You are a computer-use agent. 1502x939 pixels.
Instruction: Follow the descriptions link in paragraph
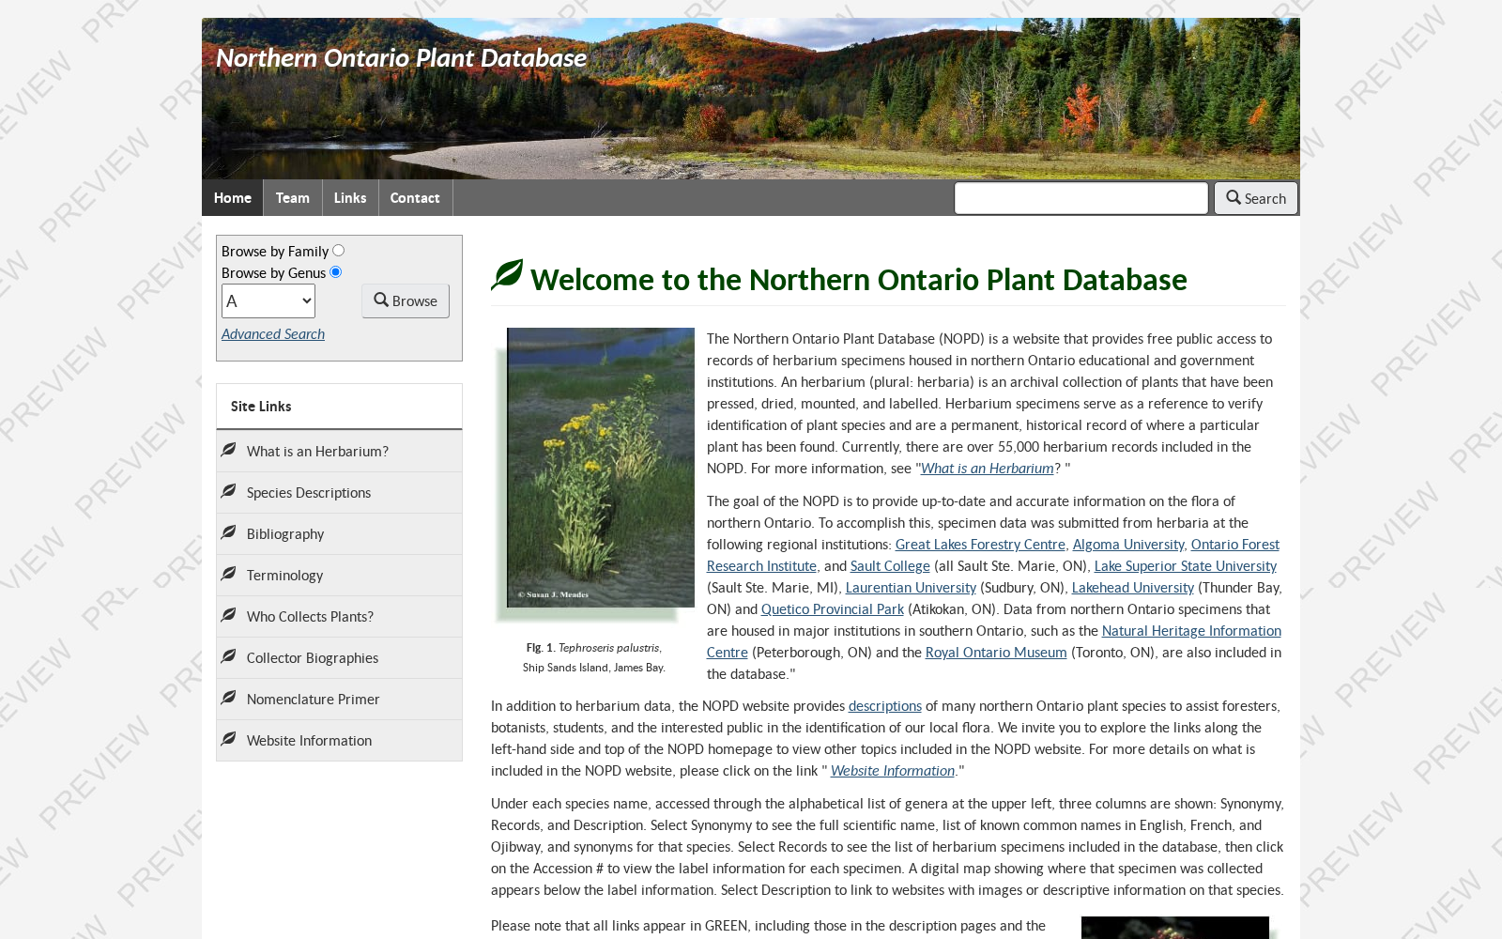(x=885, y=706)
